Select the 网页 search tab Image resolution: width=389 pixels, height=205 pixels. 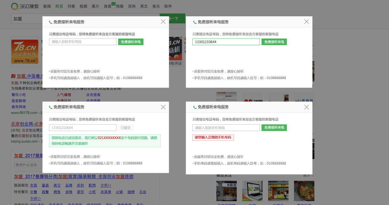point(59,6)
